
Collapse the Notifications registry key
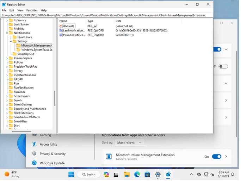(7, 33)
